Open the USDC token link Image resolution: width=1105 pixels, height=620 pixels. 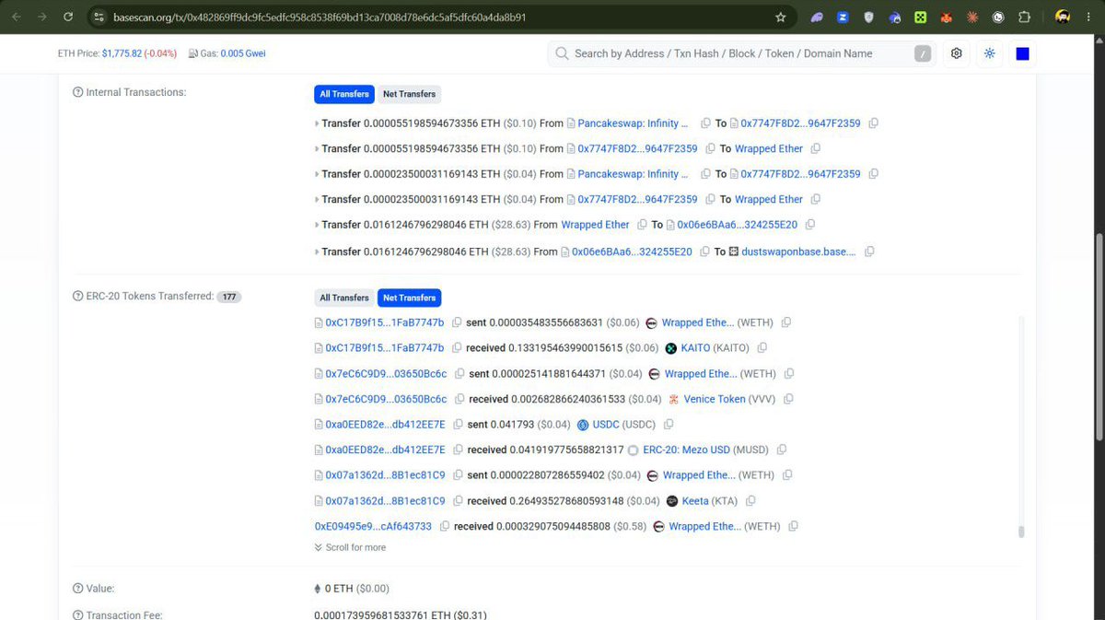[x=606, y=425]
